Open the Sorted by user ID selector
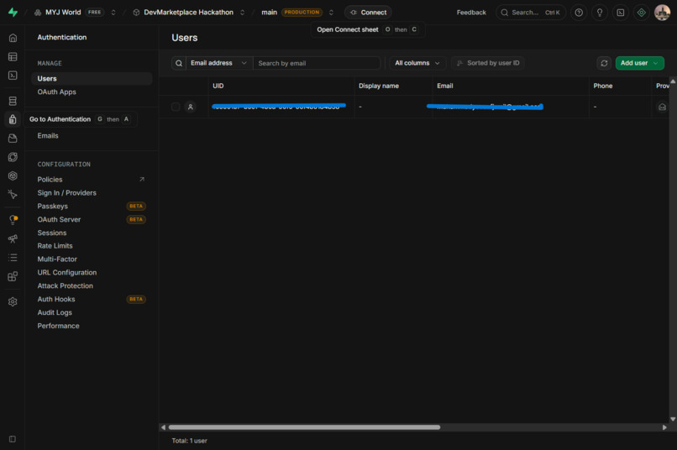Screen dimensions: 677x450 pos(488,64)
